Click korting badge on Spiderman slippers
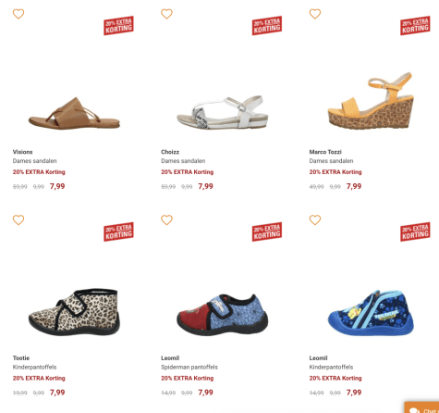The width and height of the screenshot is (439, 413). coord(267,232)
